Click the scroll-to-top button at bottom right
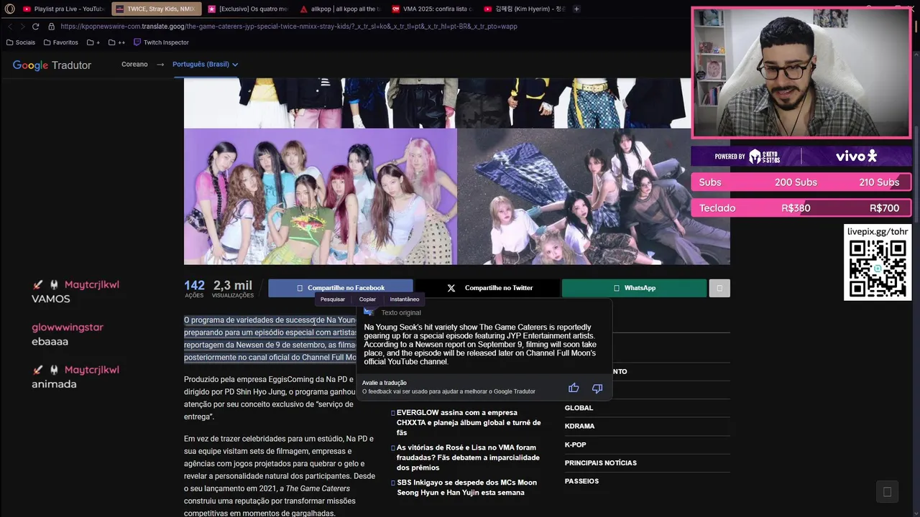Viewport: 920px width, 517px height. [887, 492]
